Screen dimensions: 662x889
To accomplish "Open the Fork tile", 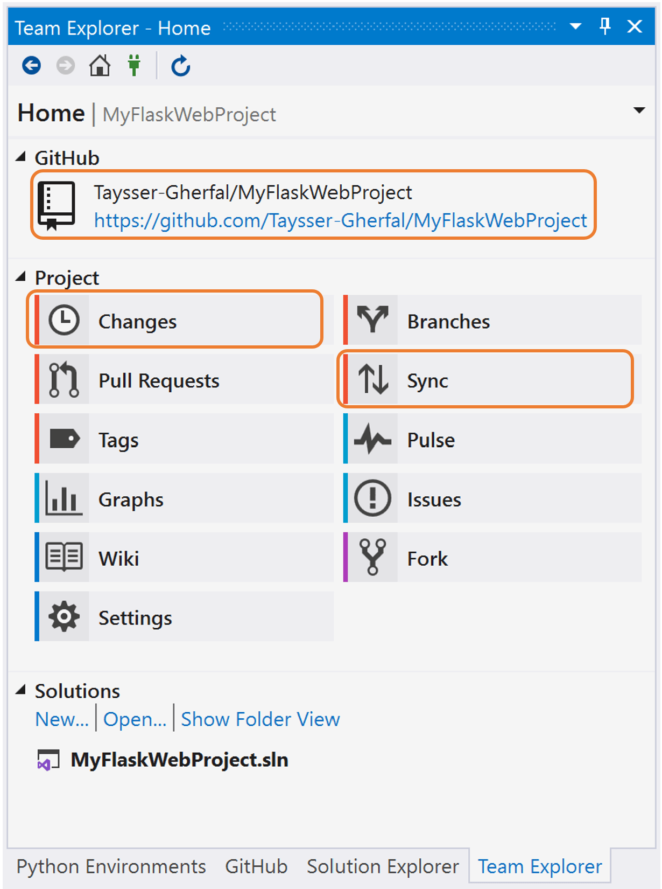I will 492,558.
